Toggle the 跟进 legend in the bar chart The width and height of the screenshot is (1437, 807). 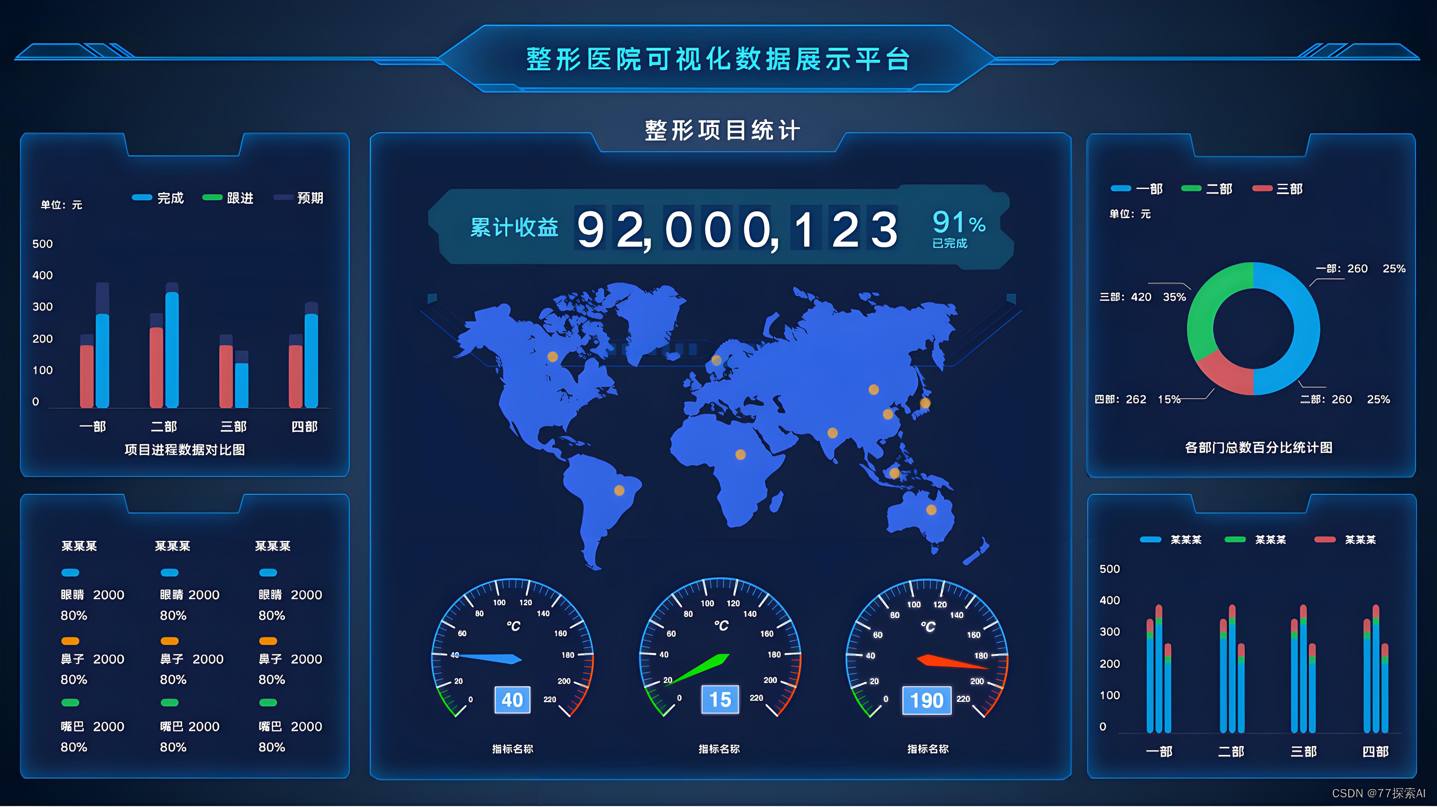coord(213,197)
